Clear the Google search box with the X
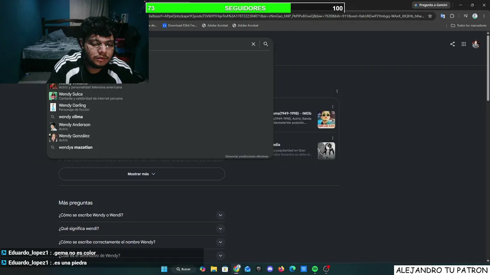Image resolution: width=490 pixels, height=275 pixels. tap(253, 44)
